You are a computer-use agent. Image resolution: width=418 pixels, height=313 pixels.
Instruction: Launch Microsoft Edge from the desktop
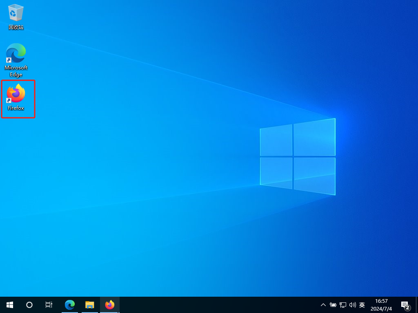[16, 53]
